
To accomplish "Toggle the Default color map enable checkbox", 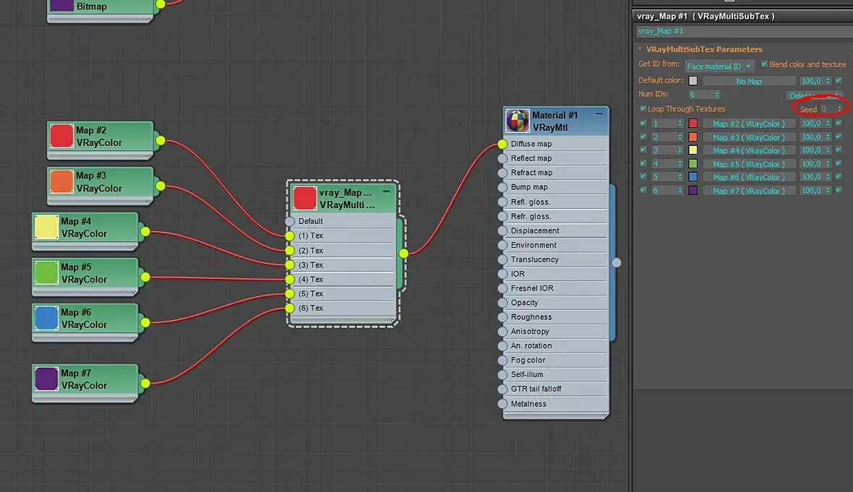I will tap(839, 80).
